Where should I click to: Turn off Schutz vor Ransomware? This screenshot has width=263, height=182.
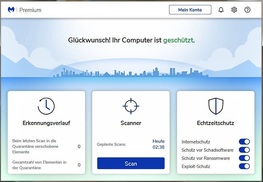(x=244, y=158)
